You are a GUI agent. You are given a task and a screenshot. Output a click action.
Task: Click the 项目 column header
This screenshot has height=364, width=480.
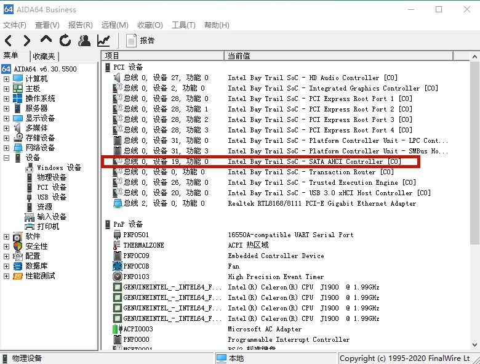tap(163, 56)
